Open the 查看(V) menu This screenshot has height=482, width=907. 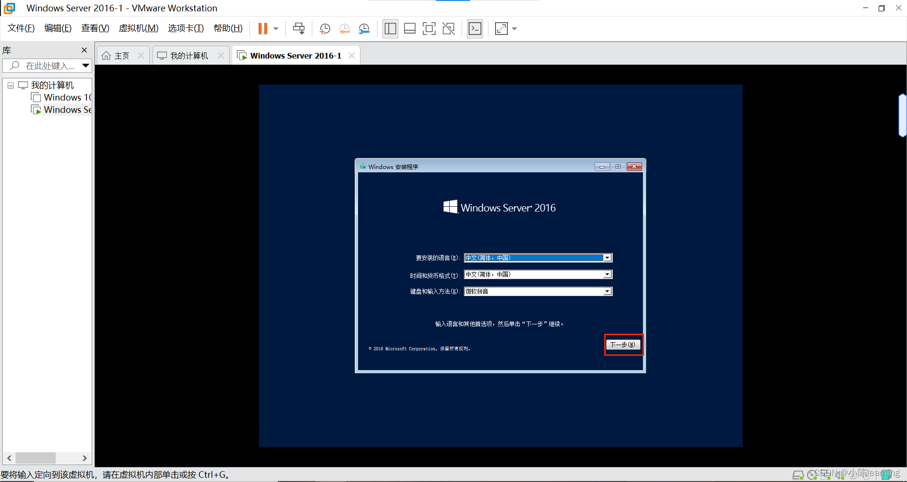click(95, 28)
